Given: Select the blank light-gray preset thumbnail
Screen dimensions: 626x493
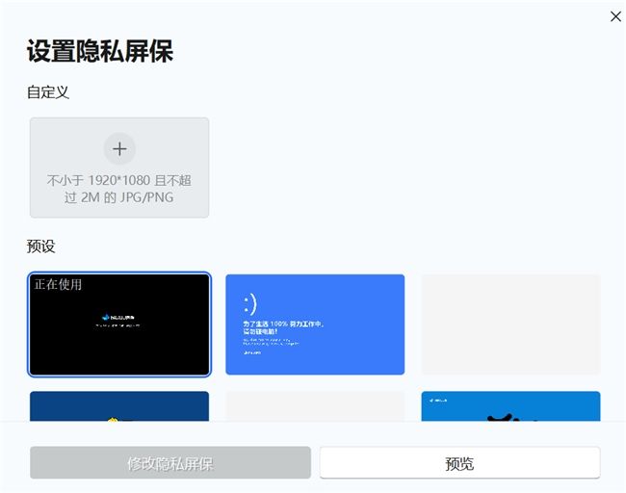Looking at the screenshot, I should (x=510, y=324).
